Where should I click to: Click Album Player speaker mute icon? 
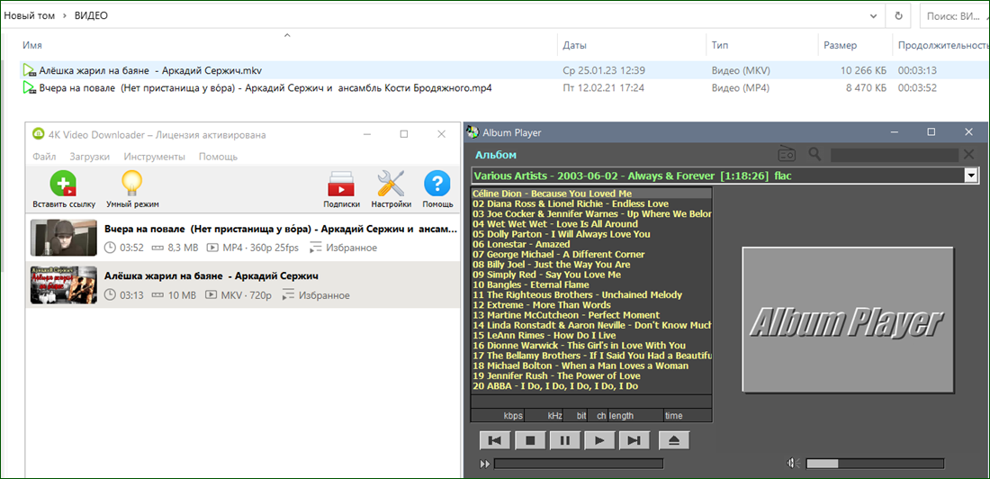(x=793, y=464)
